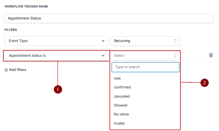Screen dimensions: 219x131
Task: Click the Select status value dropdown
Action: pos(142,55)
